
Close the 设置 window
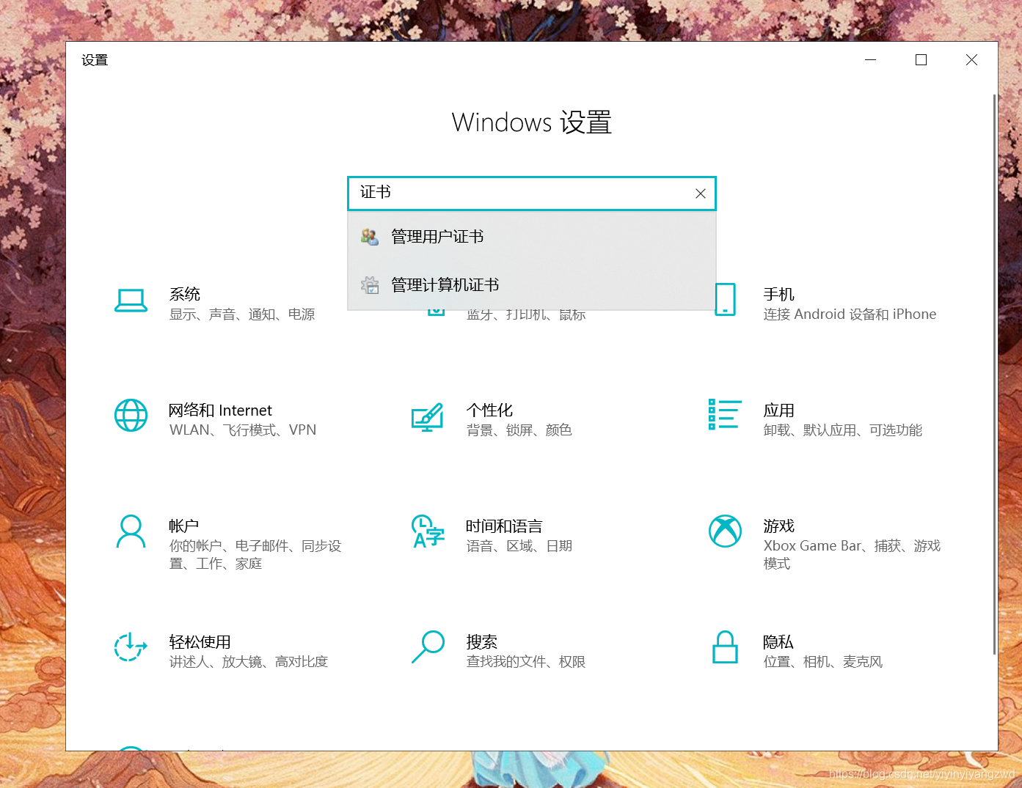coord(971,60)
